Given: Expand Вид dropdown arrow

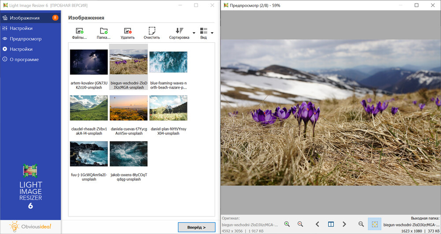Looking at the screenshot, I should tap(212, 33).
